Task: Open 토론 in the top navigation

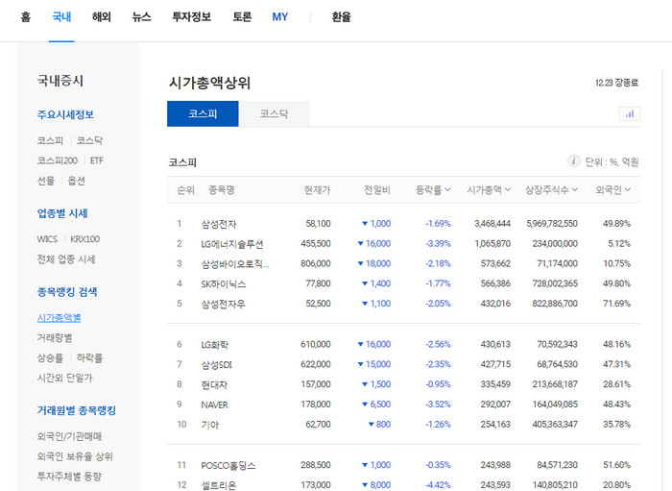Action: 242,17
